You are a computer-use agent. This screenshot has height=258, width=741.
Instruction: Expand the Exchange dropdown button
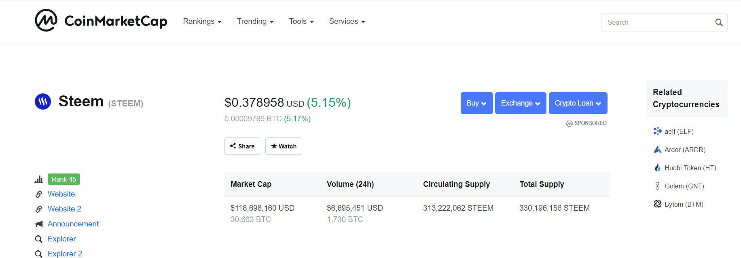point(521,103)
